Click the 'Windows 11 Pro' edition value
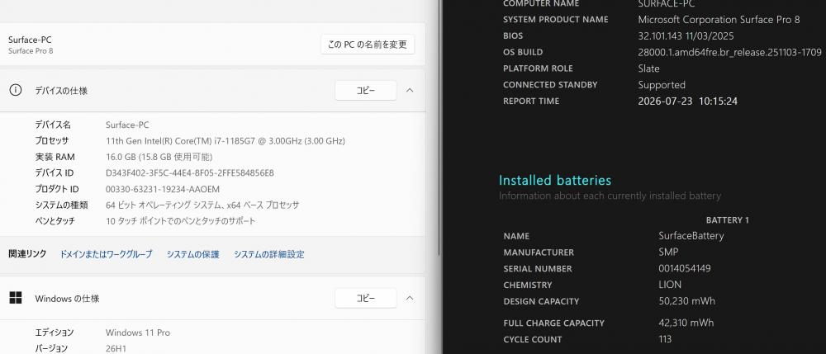This screenshot has height=354, width=826. click(138, 333)
